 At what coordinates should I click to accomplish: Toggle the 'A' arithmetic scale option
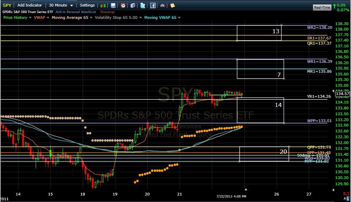coord(345,199)
